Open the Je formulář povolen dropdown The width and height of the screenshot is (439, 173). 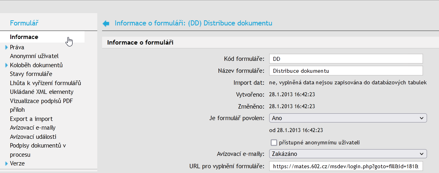348,118
